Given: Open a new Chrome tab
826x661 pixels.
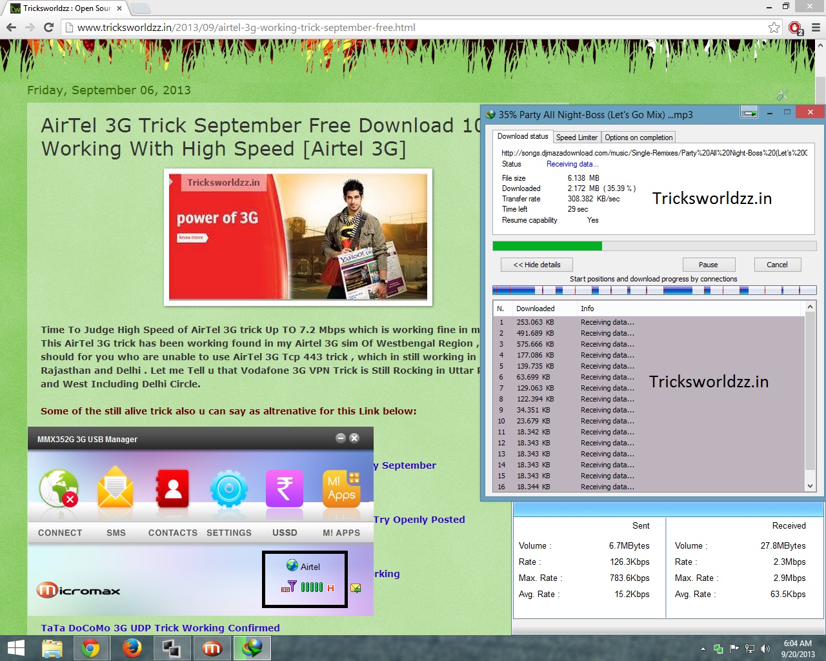Looking at the screenshot, I should click(x=141, y=8).
